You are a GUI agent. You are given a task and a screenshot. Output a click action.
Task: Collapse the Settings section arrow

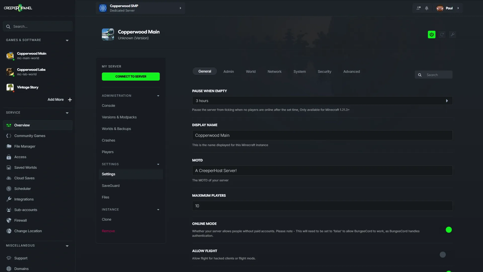[x=158, y=164]
